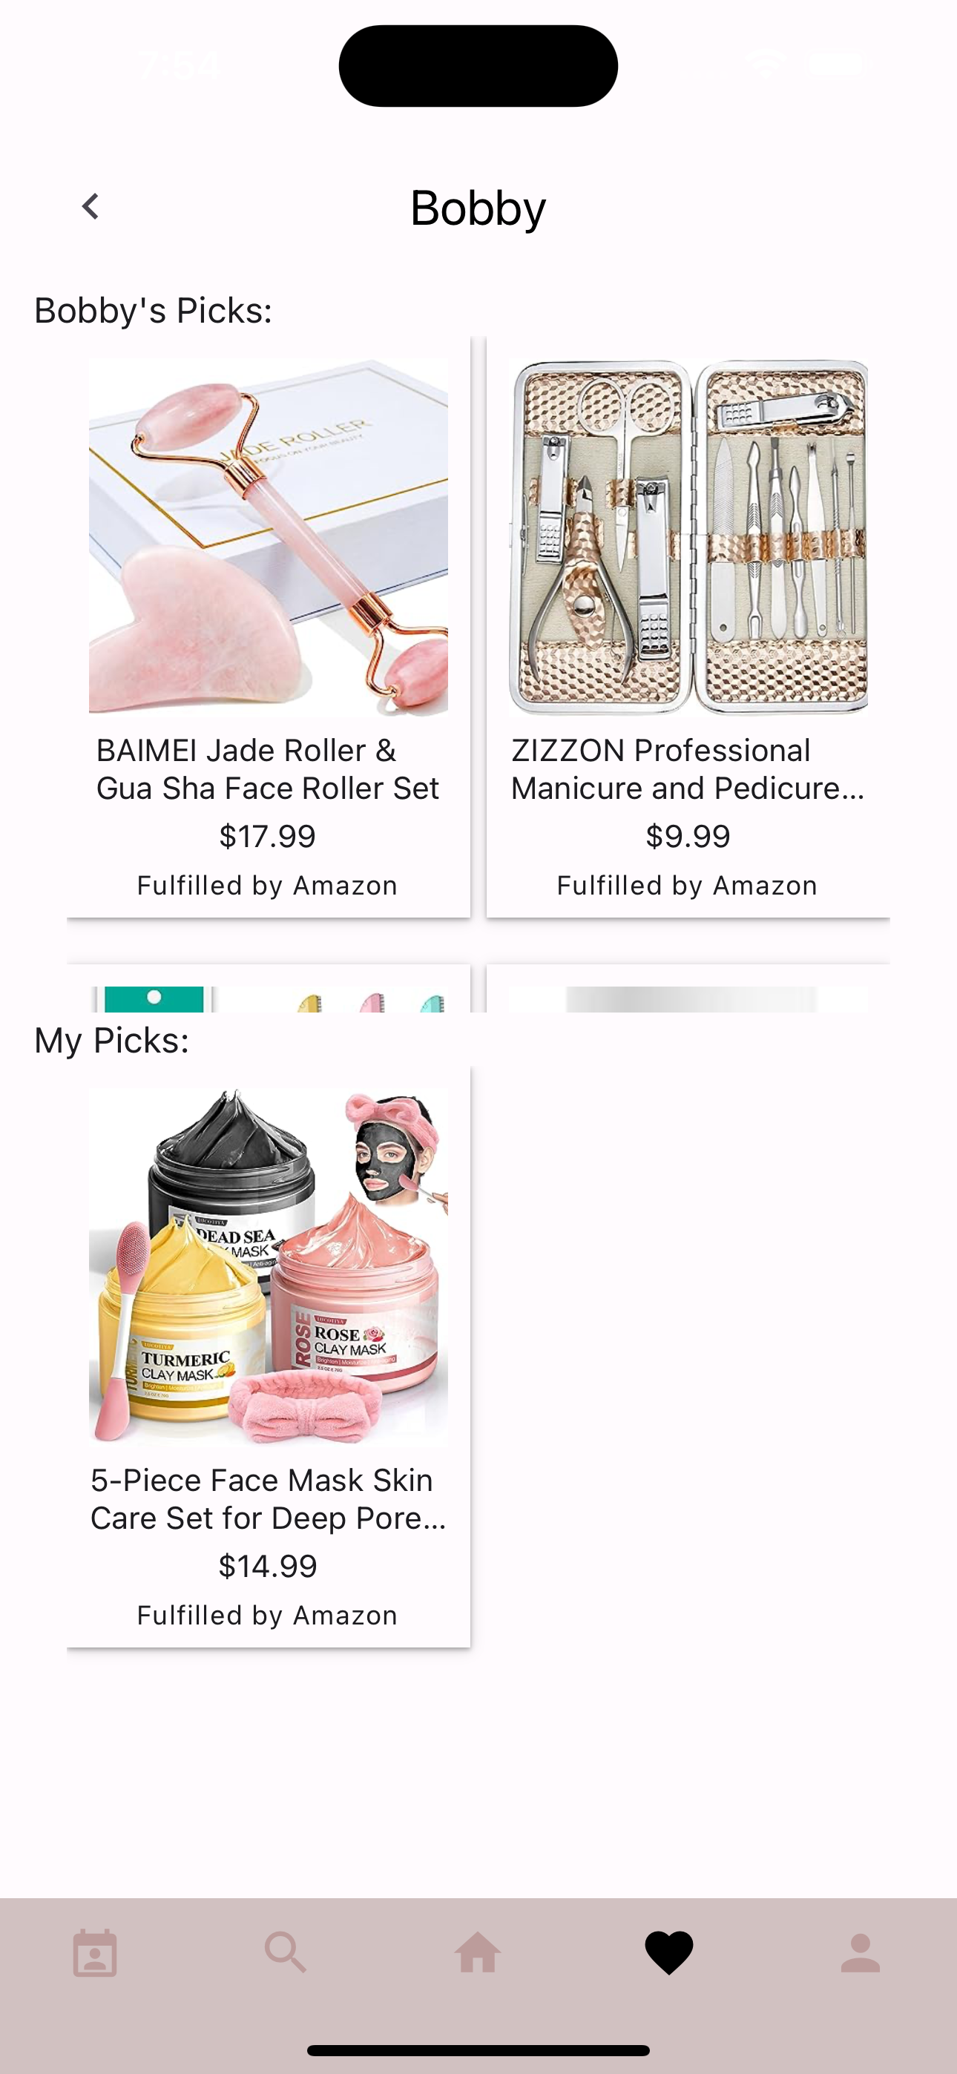Tap the ZIZZON Professional Manicure title
This screenshot has height=2074, width=957.
(688, 769)
